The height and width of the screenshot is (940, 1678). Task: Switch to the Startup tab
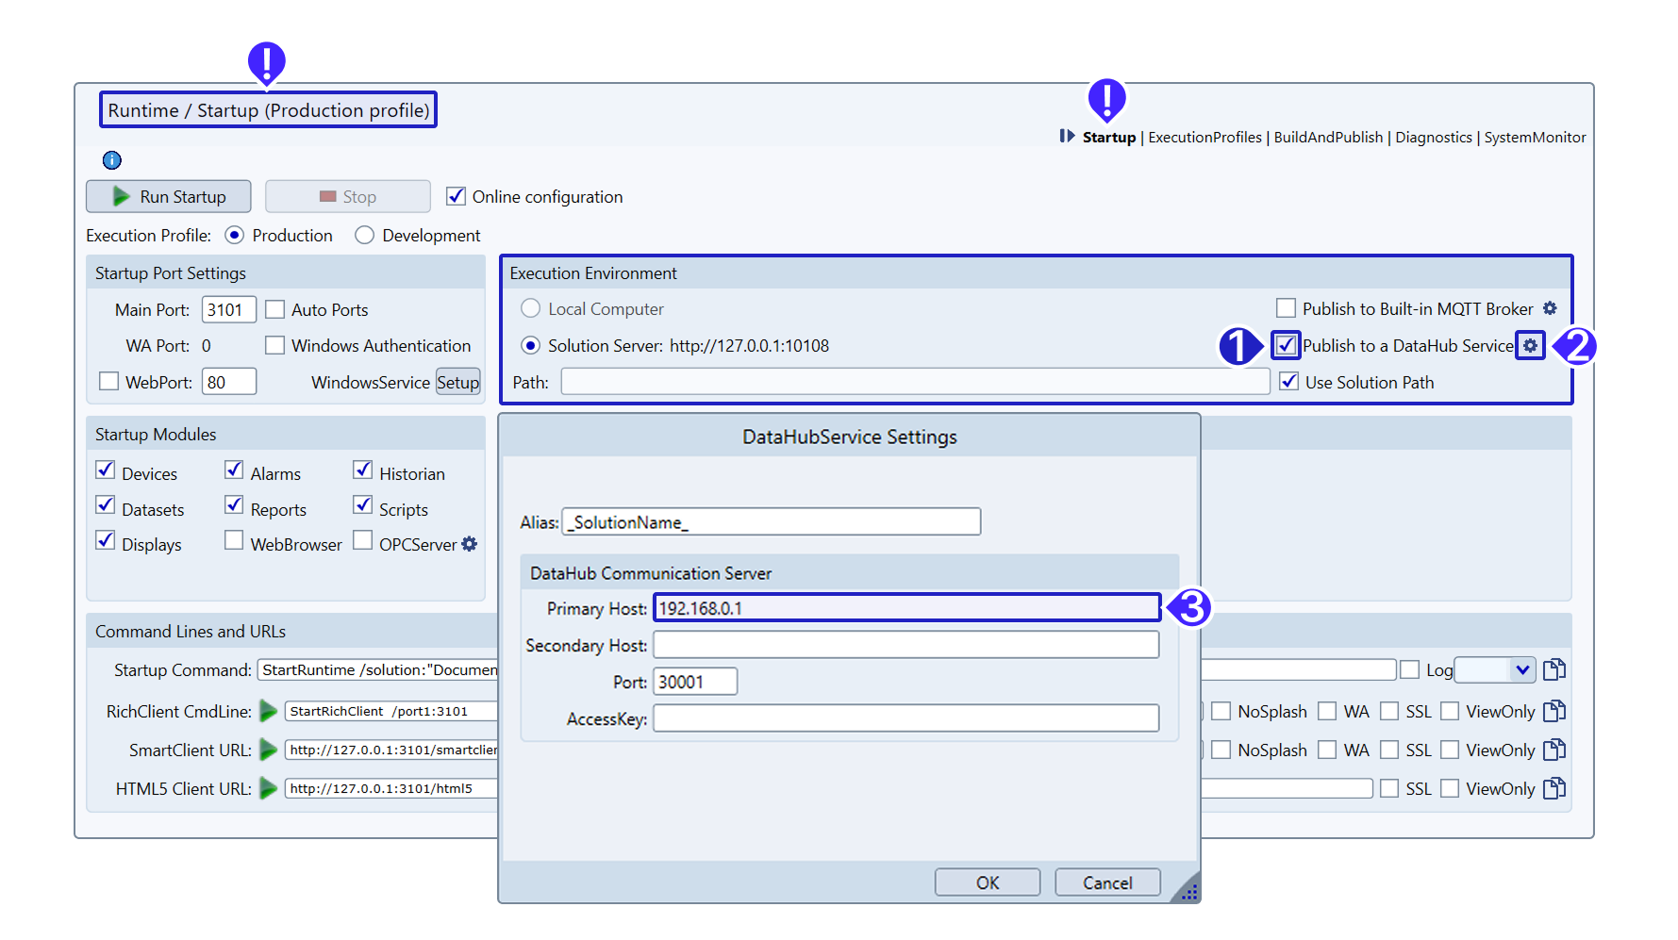[1108, 137]
